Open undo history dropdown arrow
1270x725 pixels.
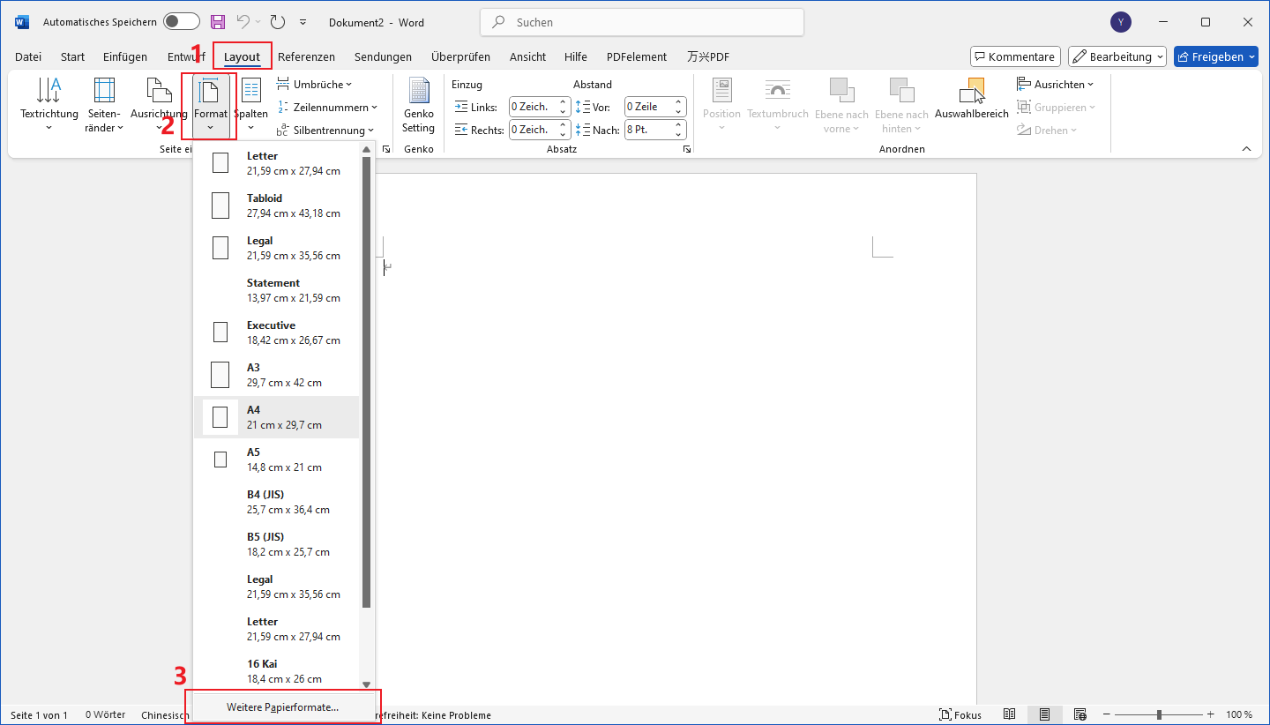258,22
